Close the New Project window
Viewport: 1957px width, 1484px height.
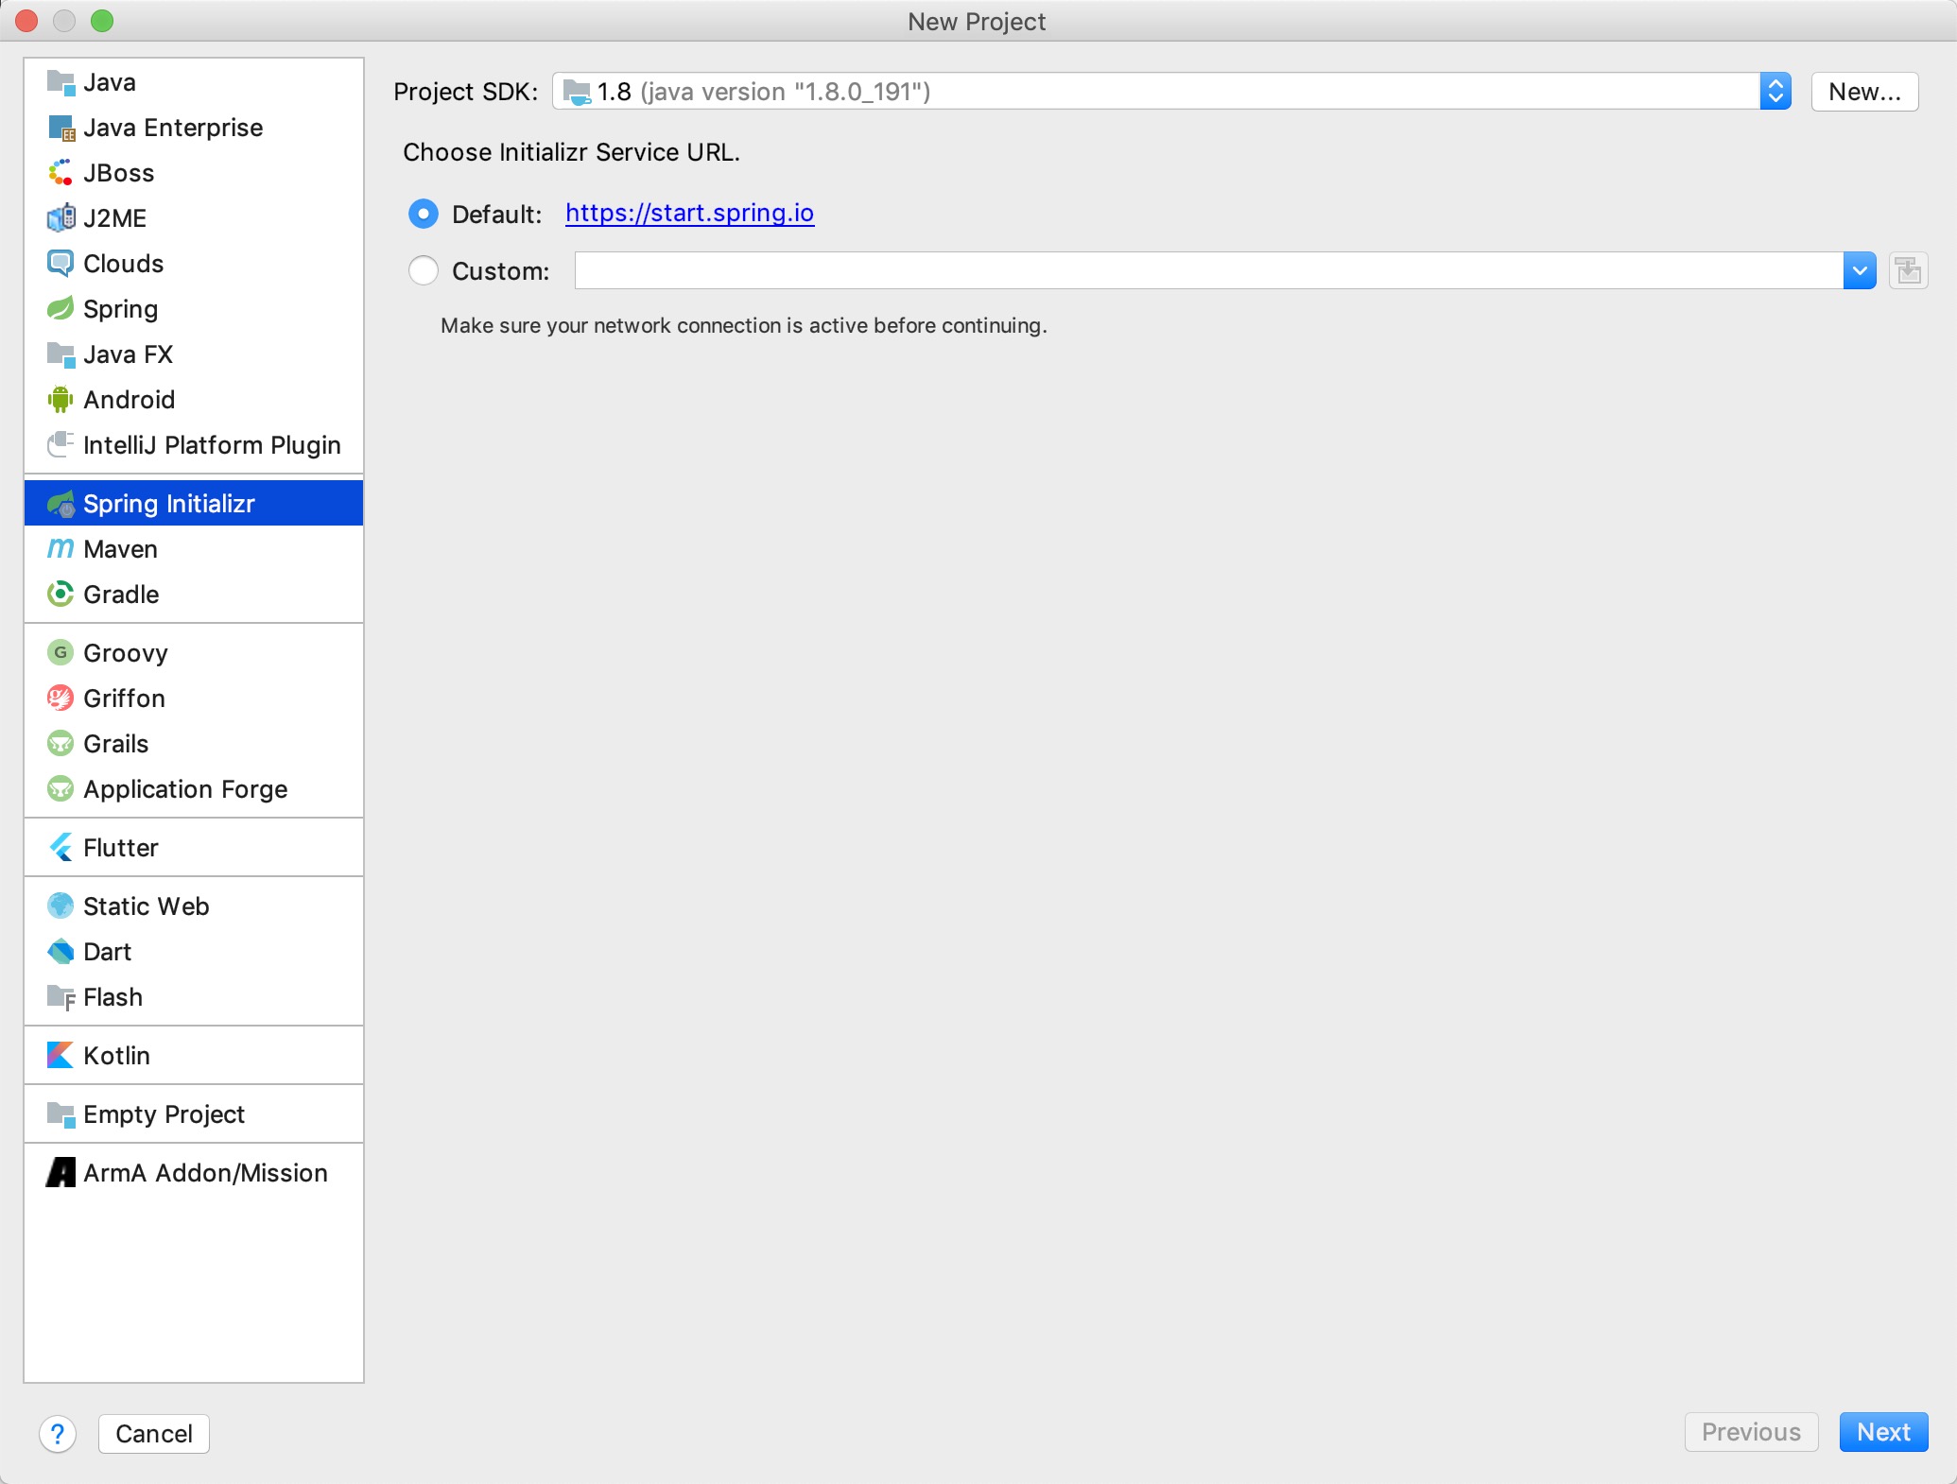(26, 21)
